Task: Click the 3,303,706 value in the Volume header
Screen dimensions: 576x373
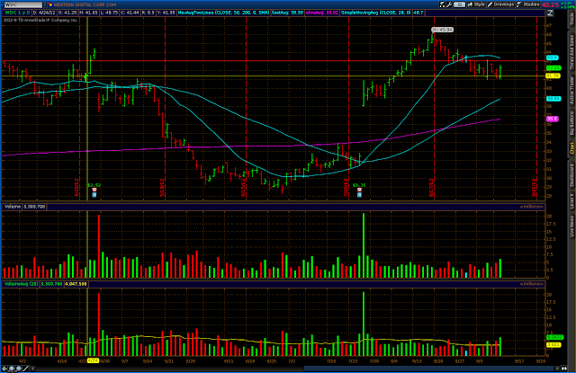Action: [x=34, y=207]
